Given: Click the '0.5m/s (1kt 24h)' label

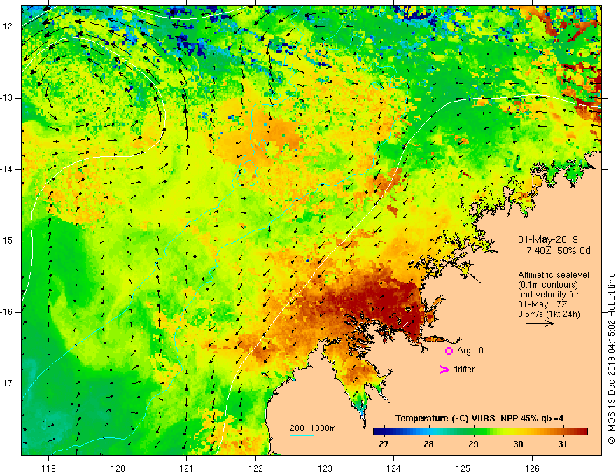Looking at the screenshot, I should click(549, 314).
